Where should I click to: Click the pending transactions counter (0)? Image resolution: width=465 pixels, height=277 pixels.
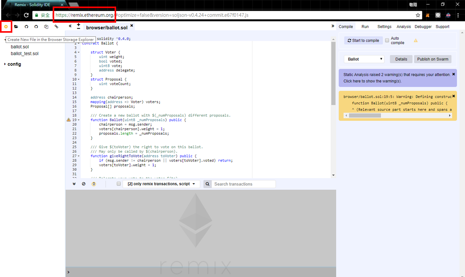[x=93, y=184]
